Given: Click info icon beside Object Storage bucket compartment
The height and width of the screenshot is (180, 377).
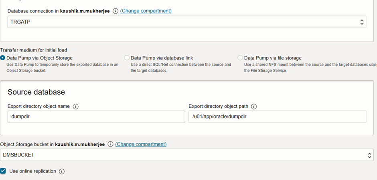Looking at the screenshot, I should (111, 144).
